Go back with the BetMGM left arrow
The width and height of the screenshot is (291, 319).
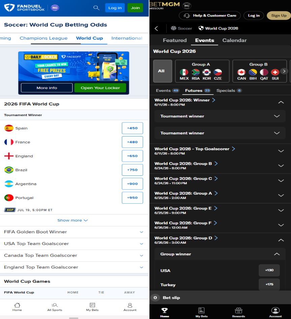coord(156,29)
